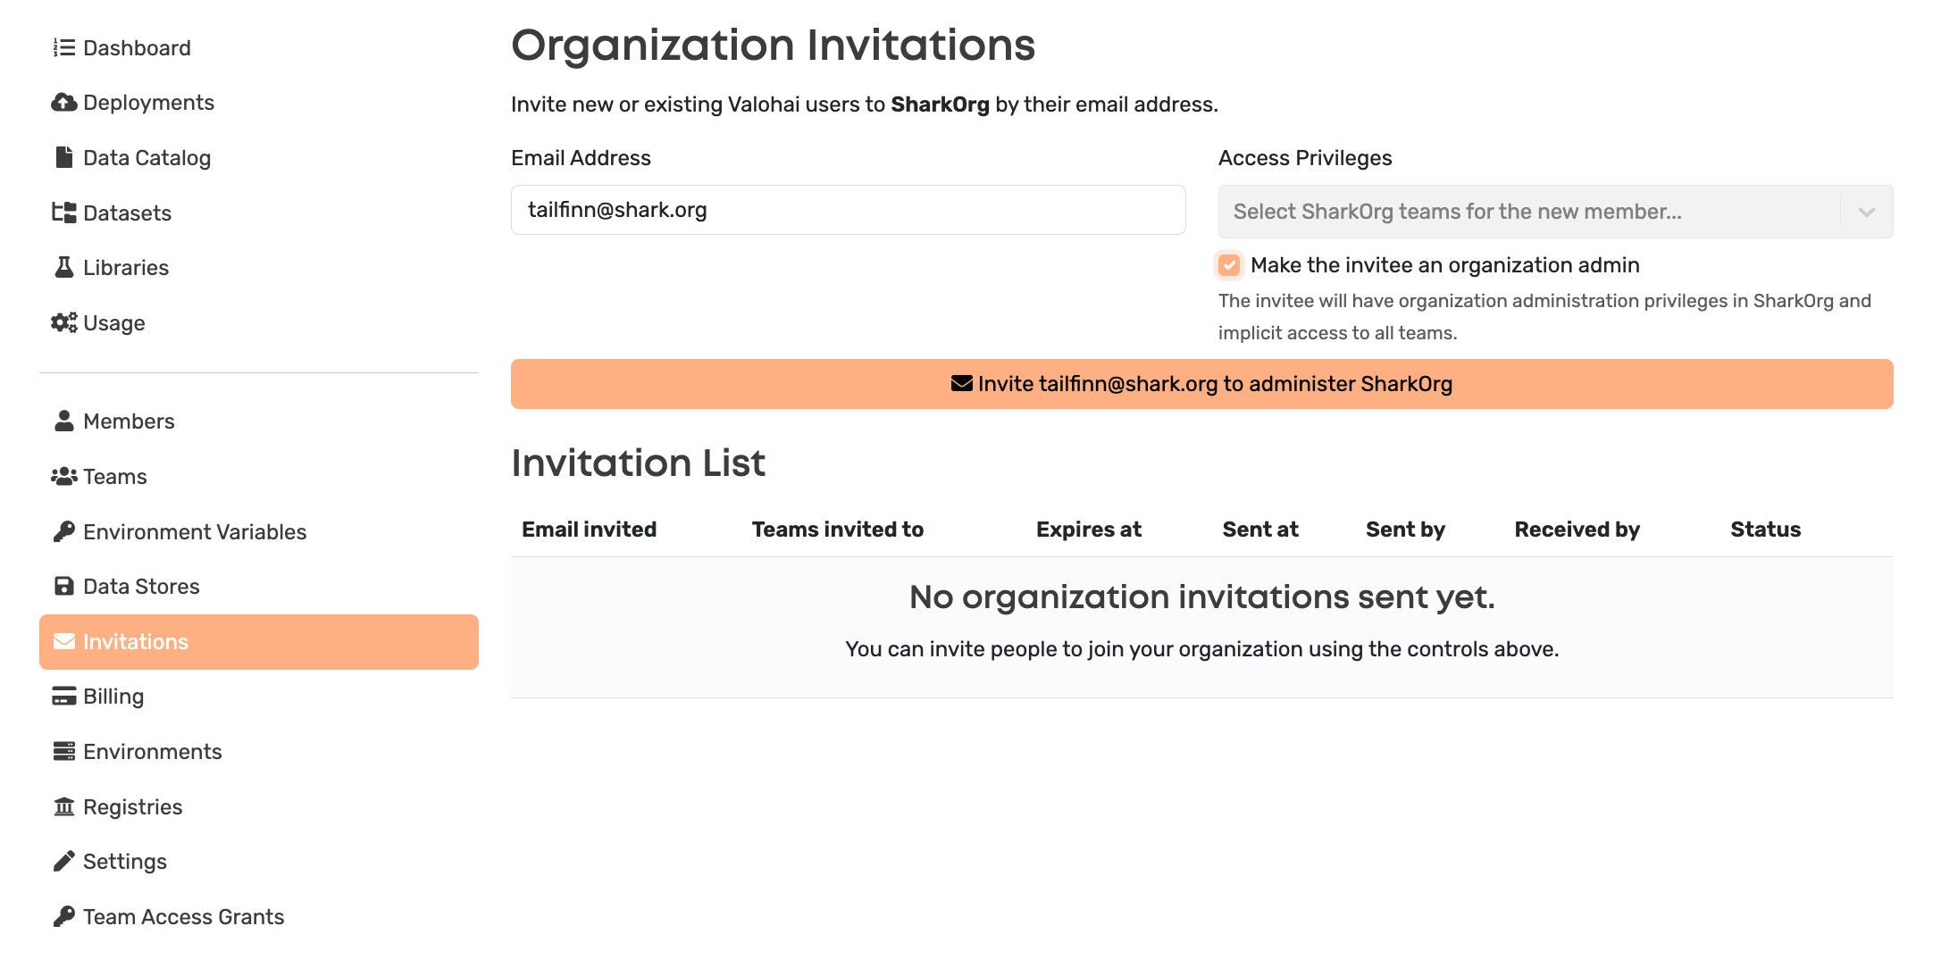Click the Registries bank building icon
Image resolution: width=1933 pixels, height=968 pixels.
63,807
